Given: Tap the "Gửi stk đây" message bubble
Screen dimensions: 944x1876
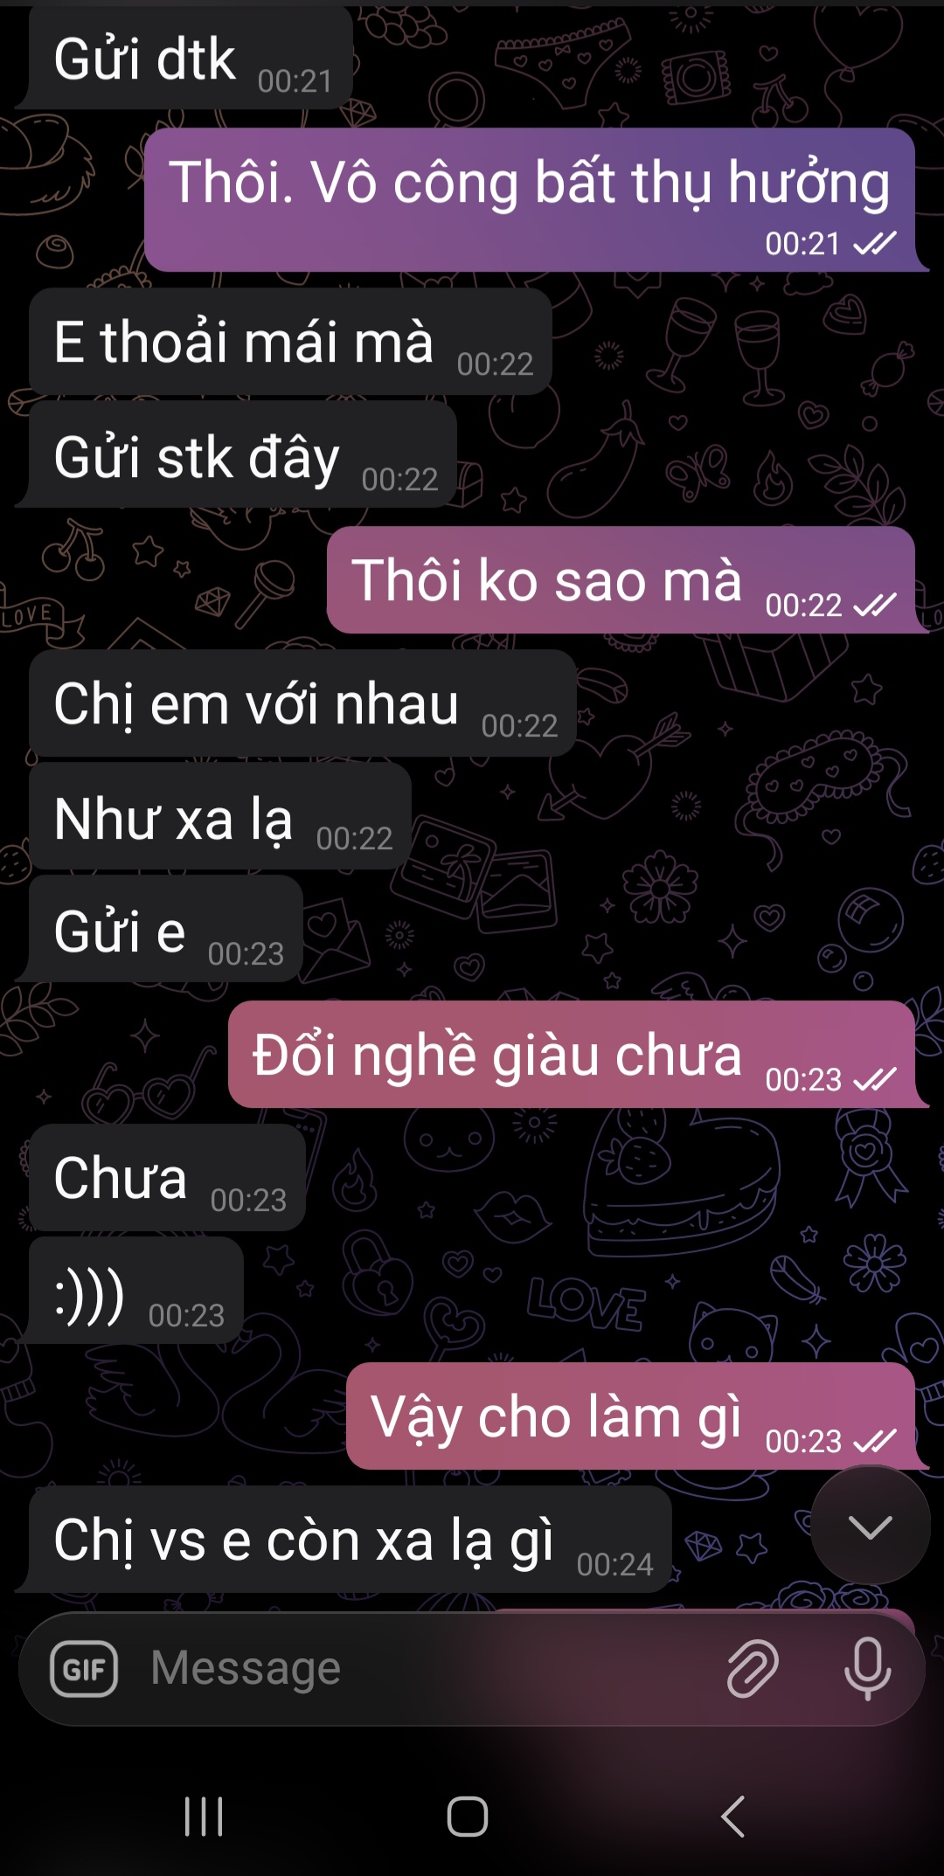Looking at the screenshot, I should [x=243, y=455].
